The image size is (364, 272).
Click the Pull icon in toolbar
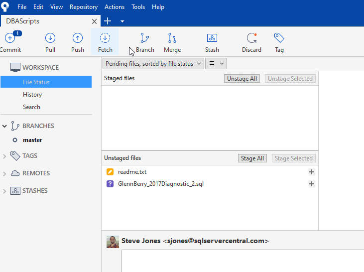(50, 39)
